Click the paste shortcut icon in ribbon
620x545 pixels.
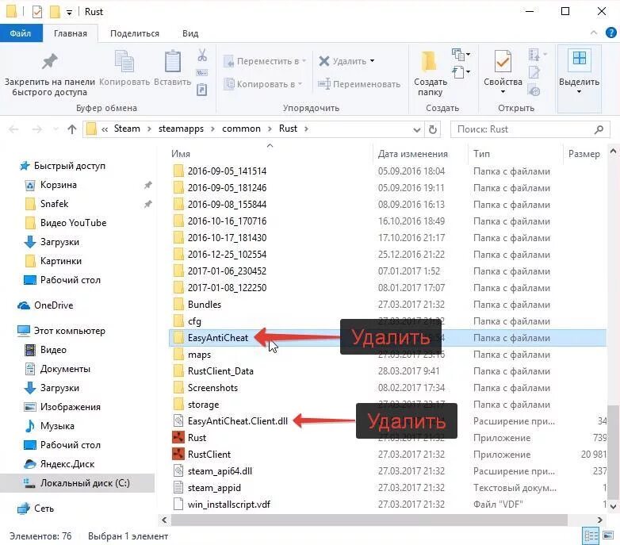[x=202, y=90]
